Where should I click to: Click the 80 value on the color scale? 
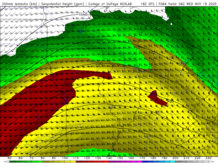(43, 158)
